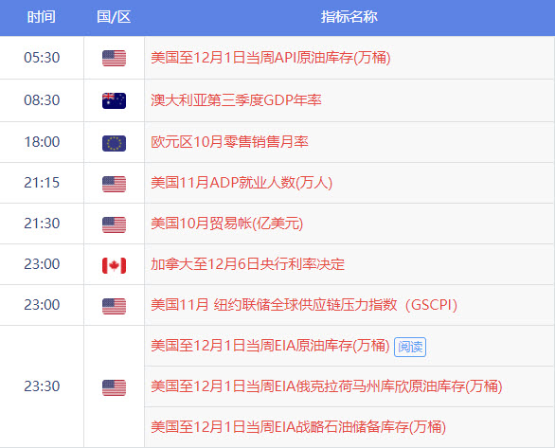Click the Australia flag icon

pyautogui.click(x=114, y=100)
